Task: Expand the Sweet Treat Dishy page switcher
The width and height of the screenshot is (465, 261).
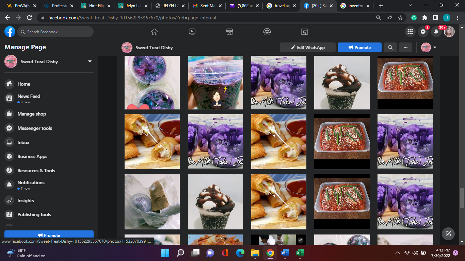Action: pyautogui.click(x=90, y=62)
